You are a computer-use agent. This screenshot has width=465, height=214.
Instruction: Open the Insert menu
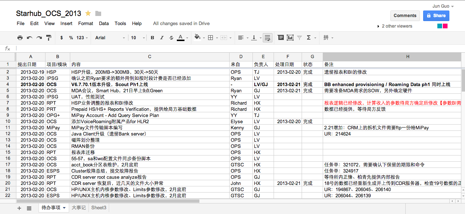66,24
